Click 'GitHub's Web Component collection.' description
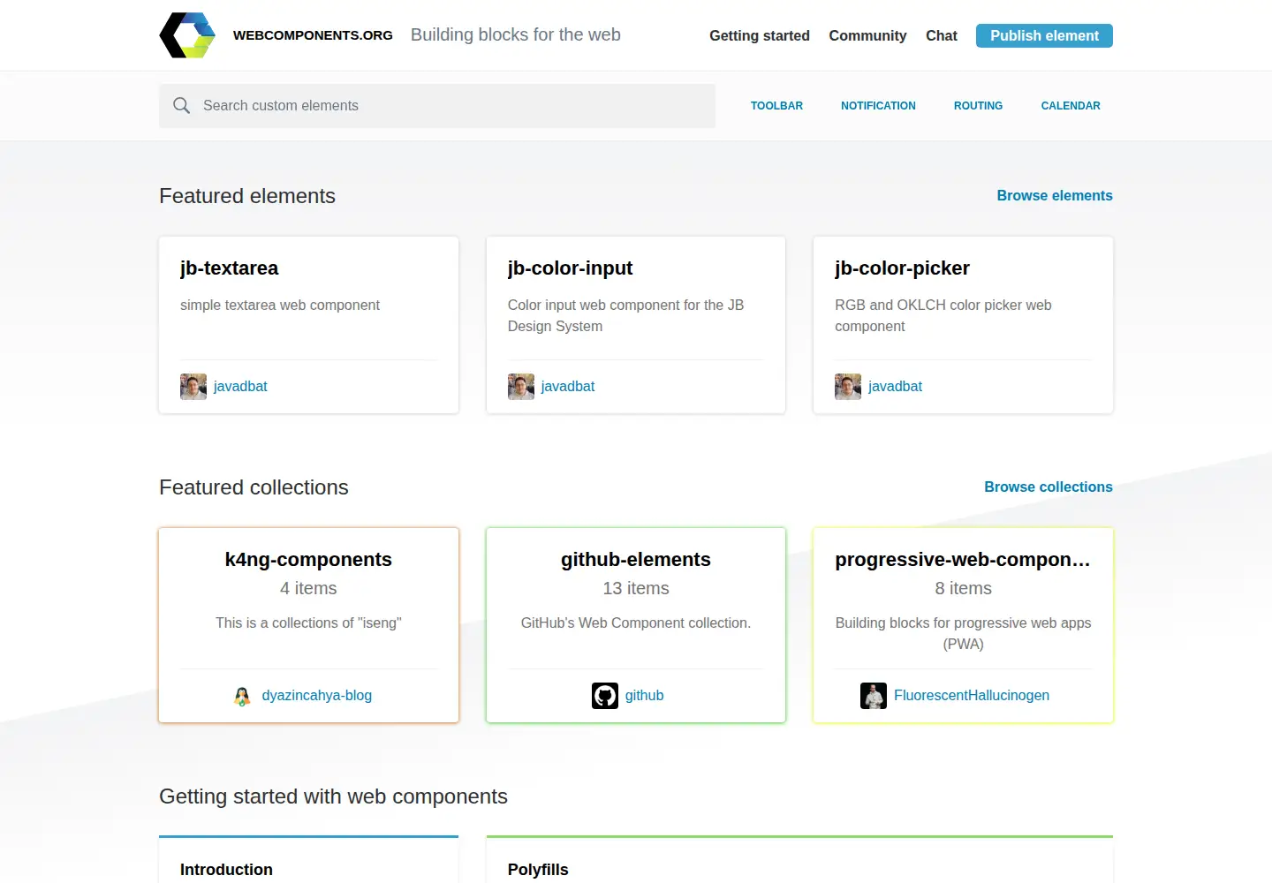Viewport: 1272px width, 883px height. coord(636,623)
